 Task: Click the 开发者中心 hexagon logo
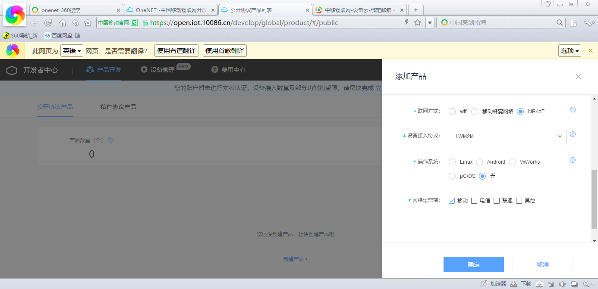tap(12, 70)
